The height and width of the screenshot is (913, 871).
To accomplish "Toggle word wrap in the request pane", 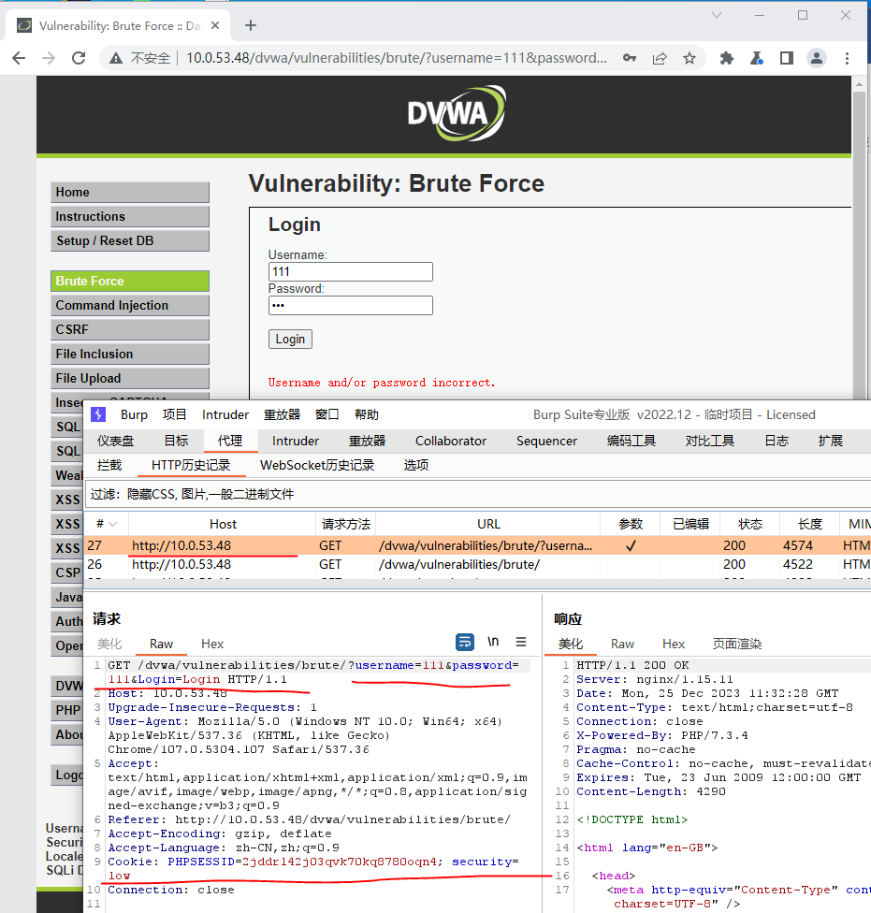I will 465,643.
